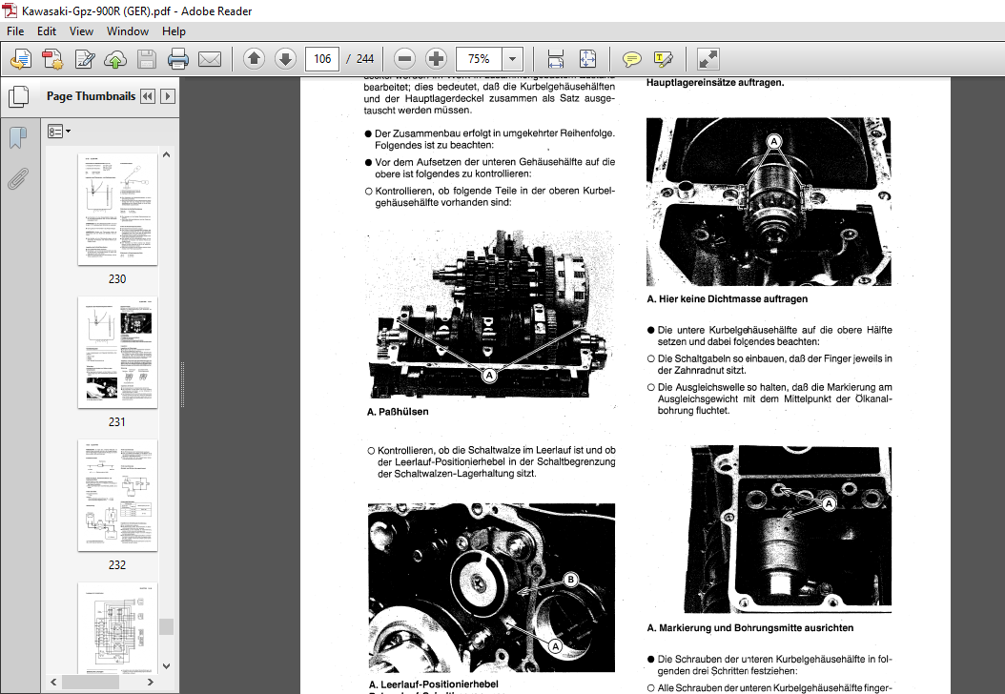The image size is (1005, 694).
Task: Select the highlight text tool
Action: [x=664, y=60]
